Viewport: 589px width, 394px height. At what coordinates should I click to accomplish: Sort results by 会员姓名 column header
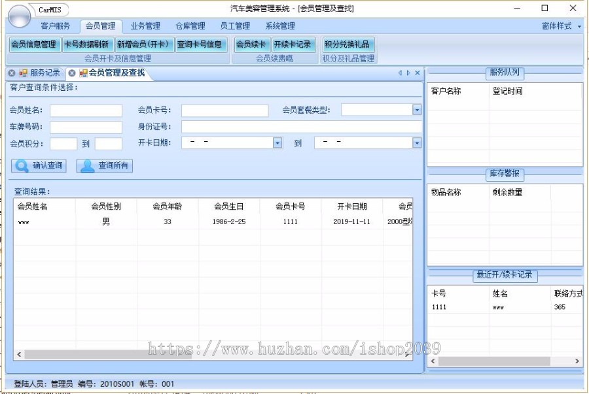pyautogui.click(x=45, y=206)
